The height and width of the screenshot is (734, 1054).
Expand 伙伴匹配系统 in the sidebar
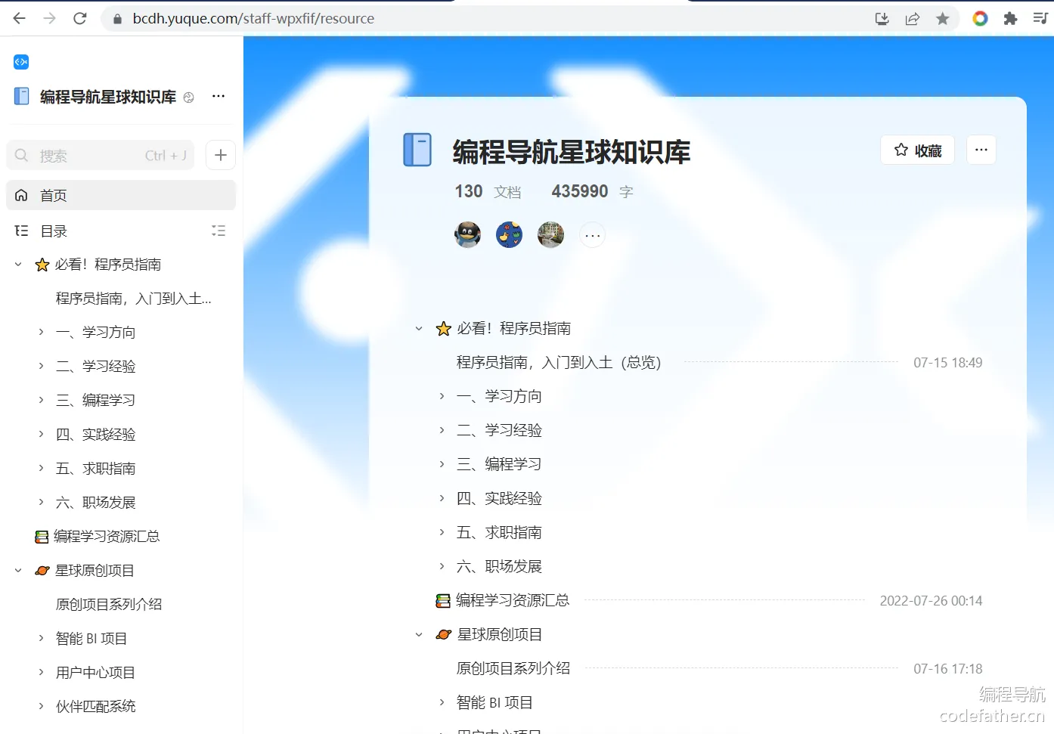(x=41, y=706)
